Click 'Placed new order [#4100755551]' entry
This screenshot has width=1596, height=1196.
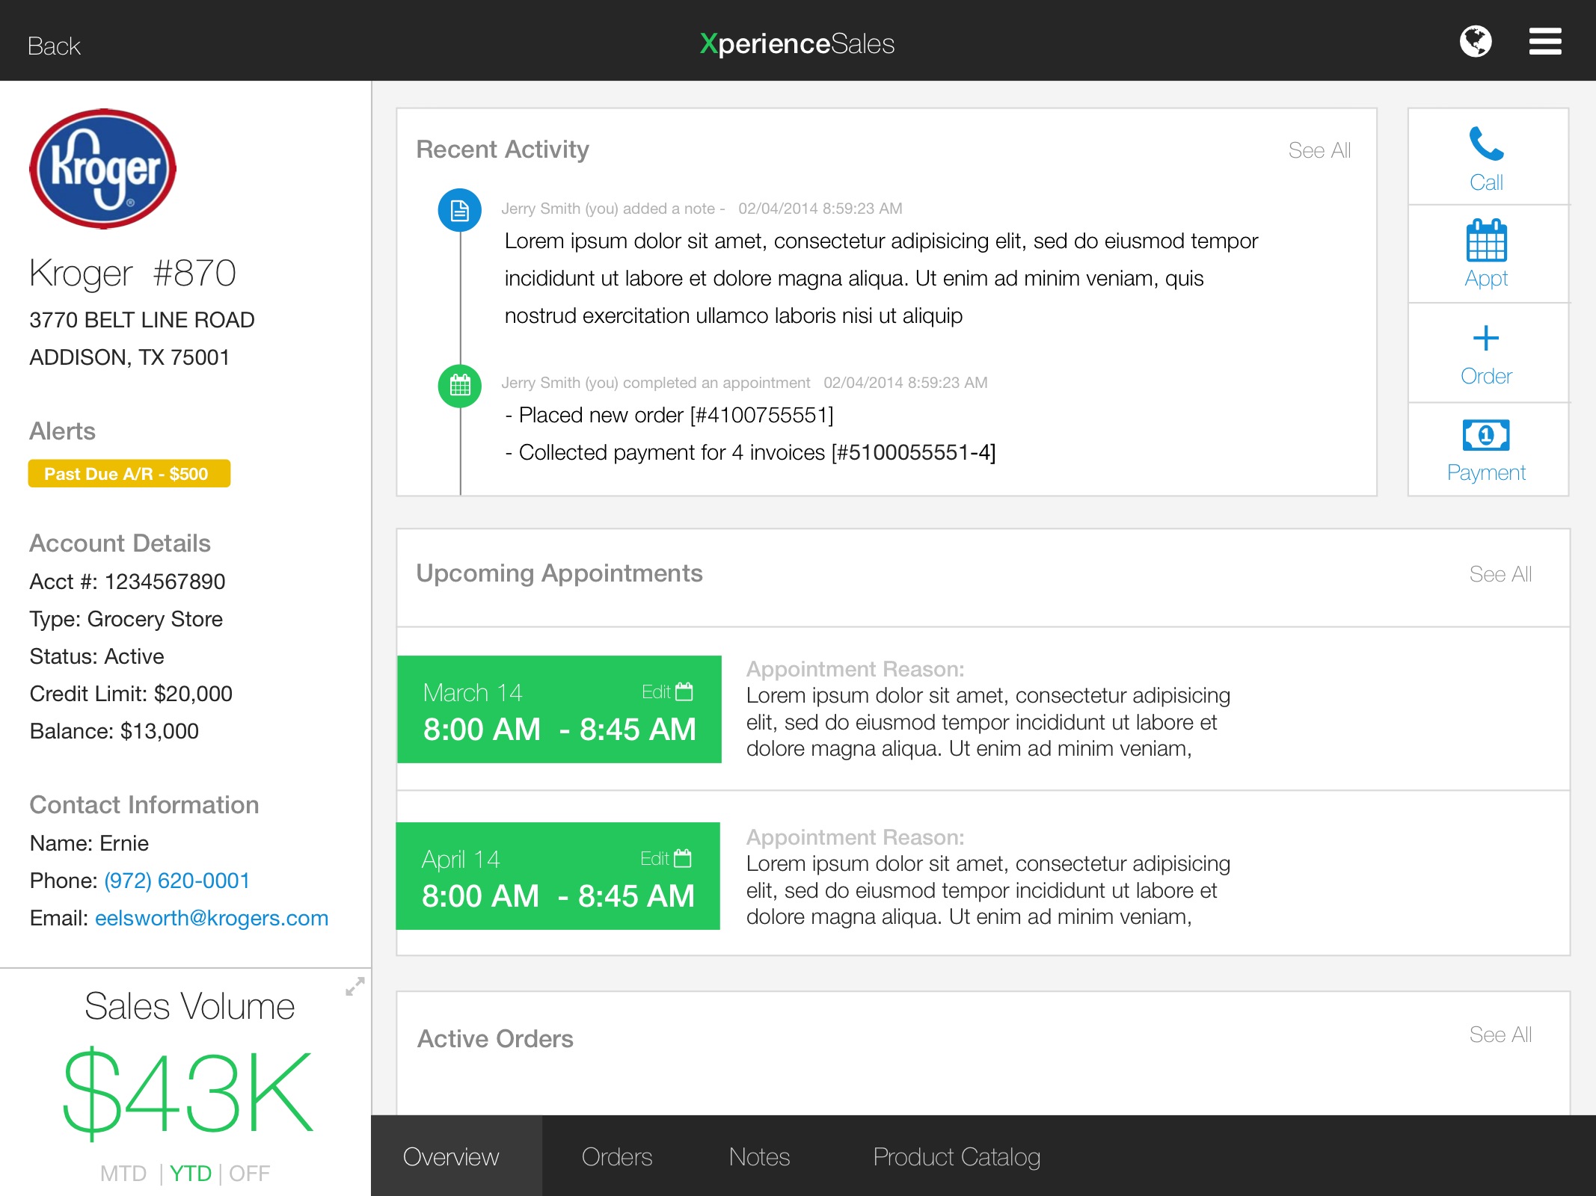tap(669, 415)
